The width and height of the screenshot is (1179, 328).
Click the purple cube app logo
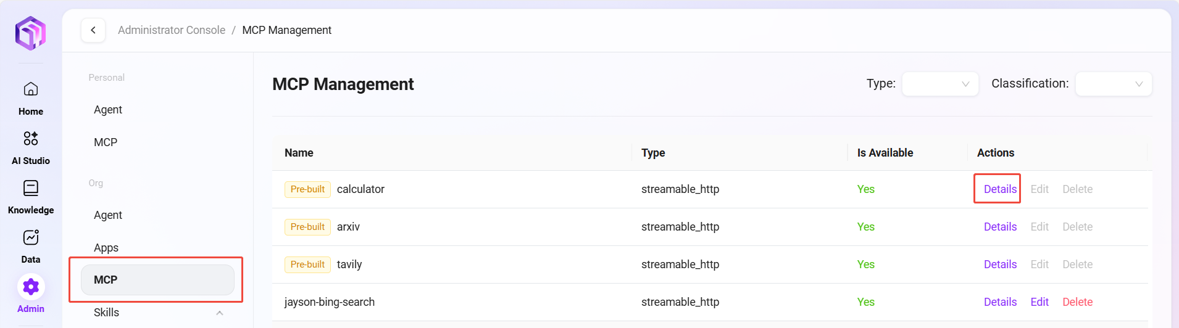pyautogui.click(x=30, y=33)
